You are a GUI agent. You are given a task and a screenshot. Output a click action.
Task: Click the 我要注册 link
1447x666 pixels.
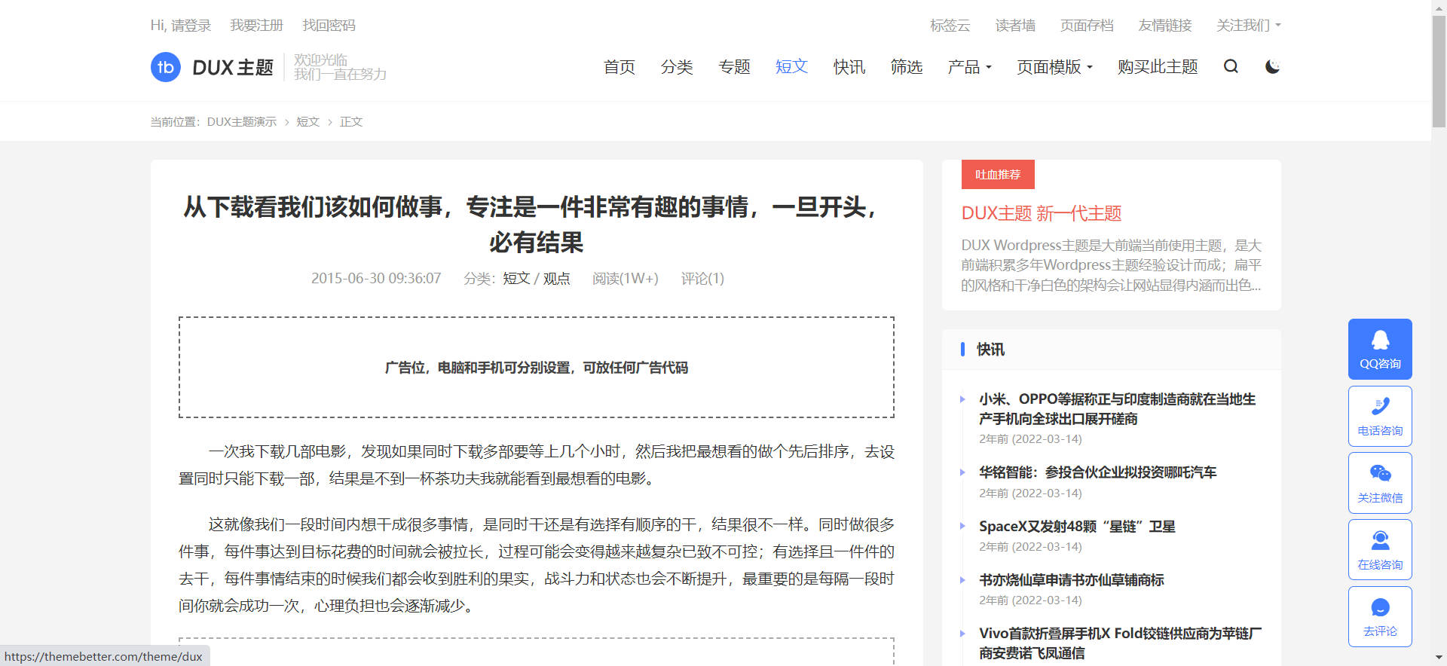point(256,26)
